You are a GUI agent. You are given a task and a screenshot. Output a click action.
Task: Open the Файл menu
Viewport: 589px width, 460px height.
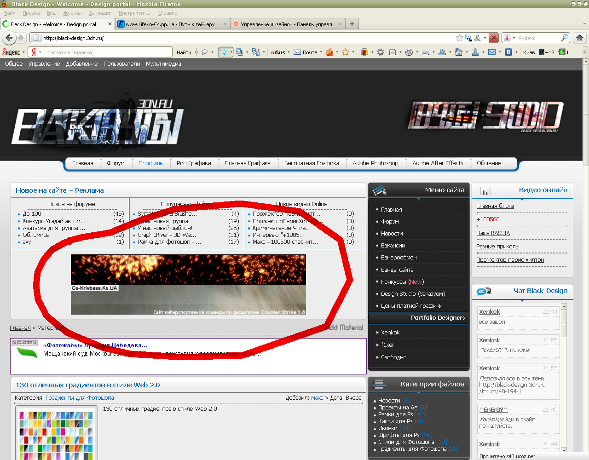pos(9,13)
